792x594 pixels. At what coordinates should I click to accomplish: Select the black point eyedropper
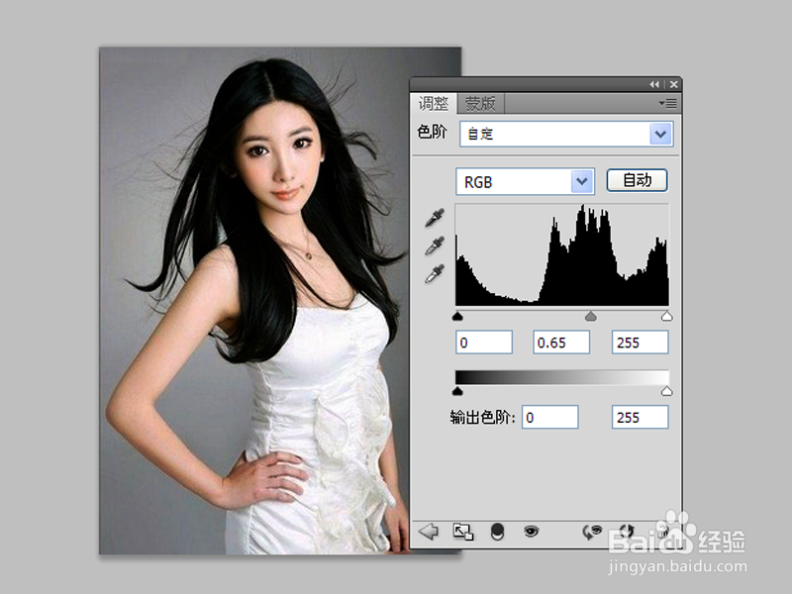click(435, 217)
